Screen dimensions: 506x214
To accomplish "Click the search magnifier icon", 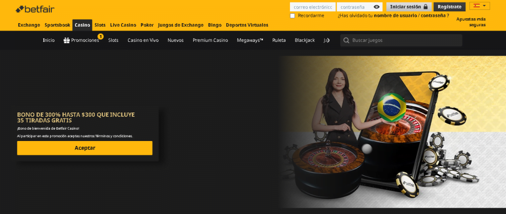I will point(346,40).
